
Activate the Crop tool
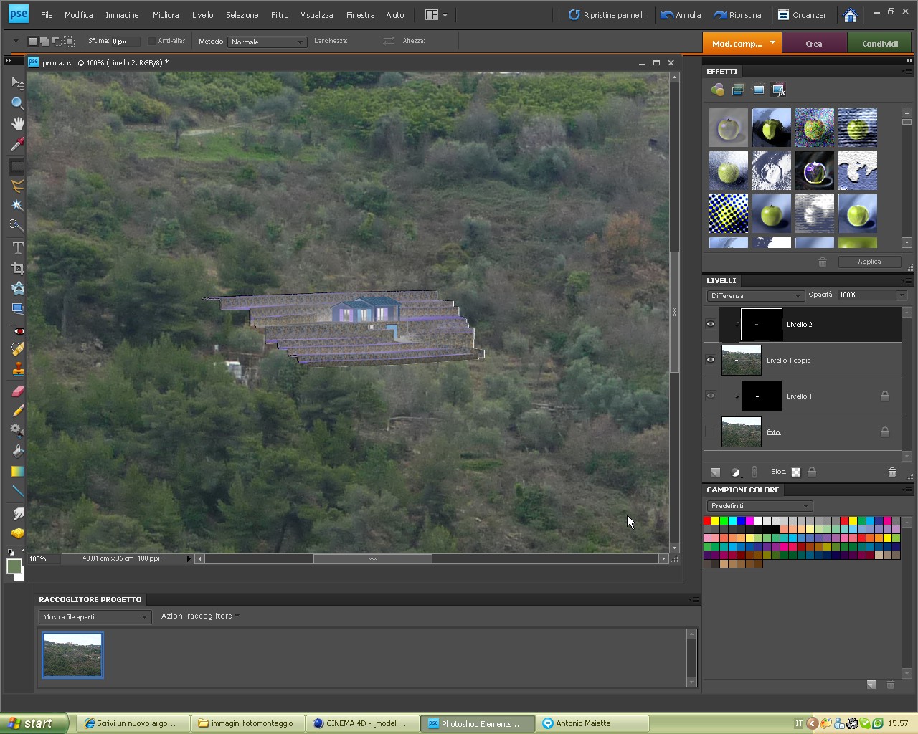tap(16, 268)
